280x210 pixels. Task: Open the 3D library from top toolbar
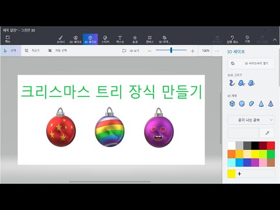tap(164, 39)
